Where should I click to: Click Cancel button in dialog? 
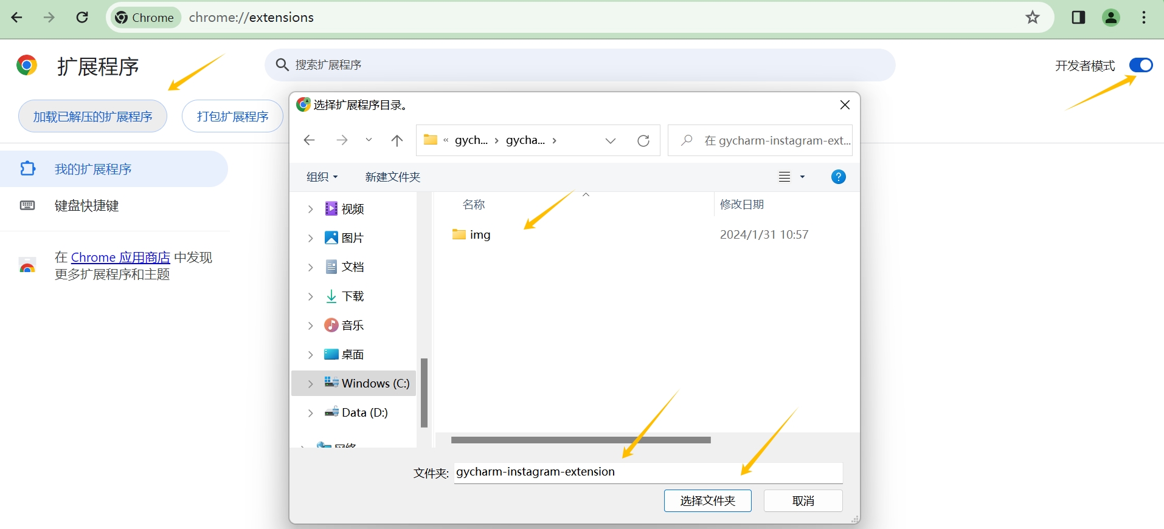[803, 501]
